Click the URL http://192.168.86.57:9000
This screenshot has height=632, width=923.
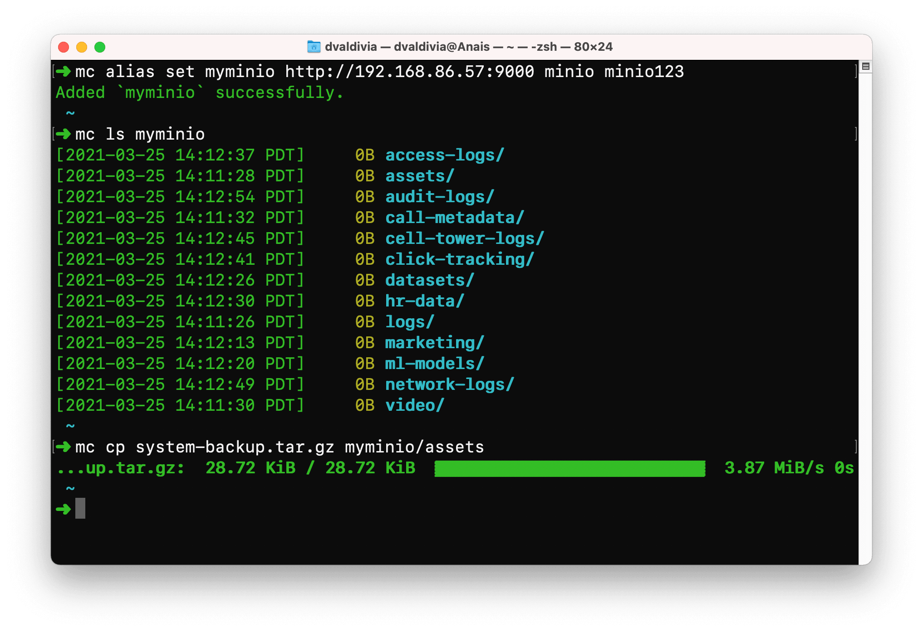(x=409, y=72)
